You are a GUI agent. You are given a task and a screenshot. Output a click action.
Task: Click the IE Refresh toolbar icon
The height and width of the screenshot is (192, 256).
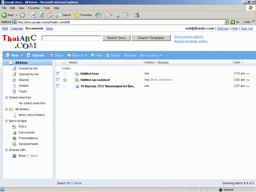coord(41,15)
